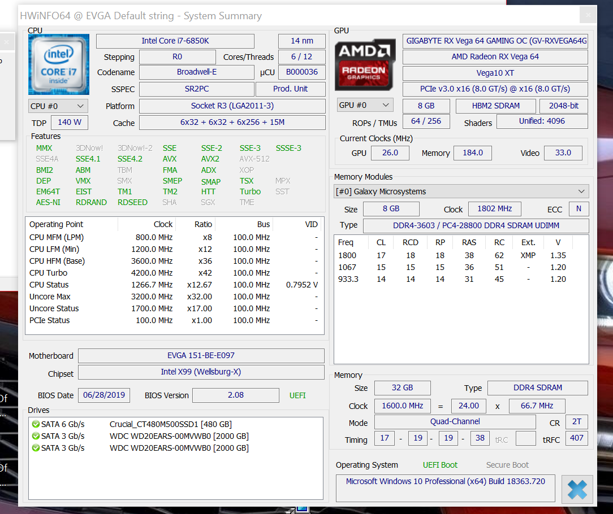The image size is (613, 514).
Task: Click the cache 6x32 + 6x32 + 6x256 + 15M field
Action: [232, 122]
